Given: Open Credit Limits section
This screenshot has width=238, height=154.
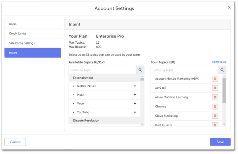Looking at the screenshot, I should point(33,34).
